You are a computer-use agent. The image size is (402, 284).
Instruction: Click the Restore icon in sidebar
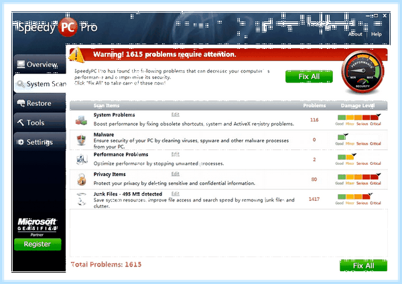pyautogui.click(x=21, y=103)
